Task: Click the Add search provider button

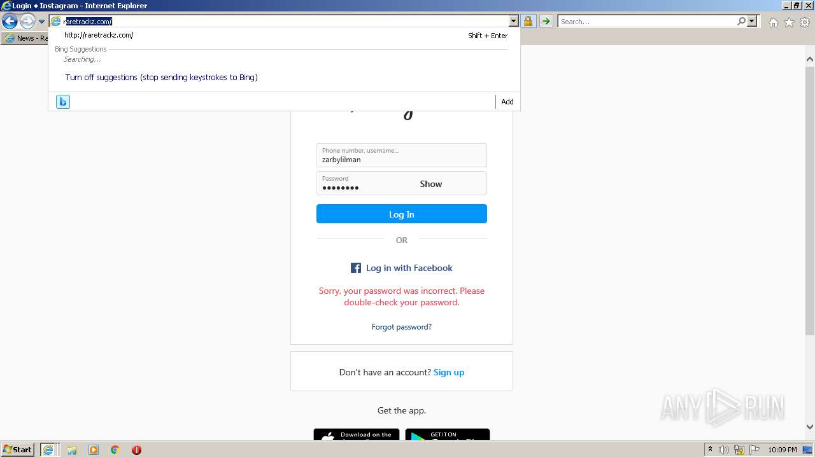Action: point(507,102)
